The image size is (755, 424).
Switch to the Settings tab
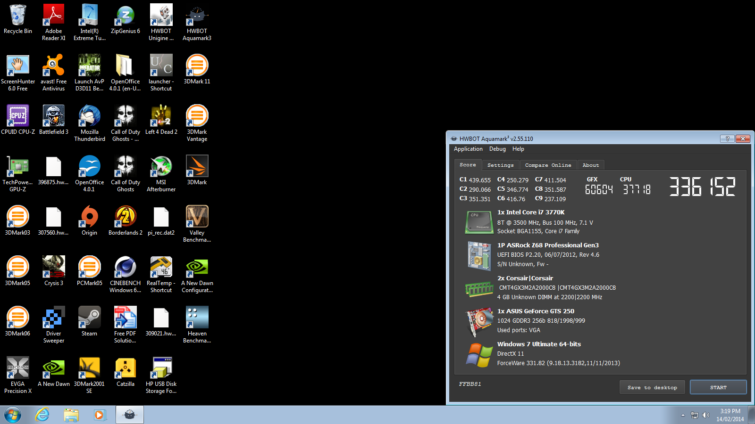[x=500, y=165]
